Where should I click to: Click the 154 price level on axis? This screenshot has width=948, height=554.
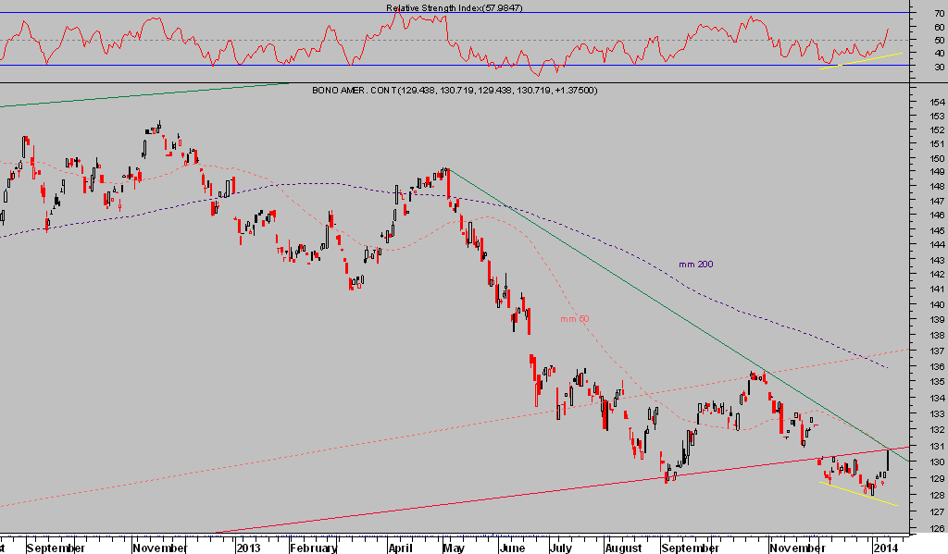pos(936,103)
